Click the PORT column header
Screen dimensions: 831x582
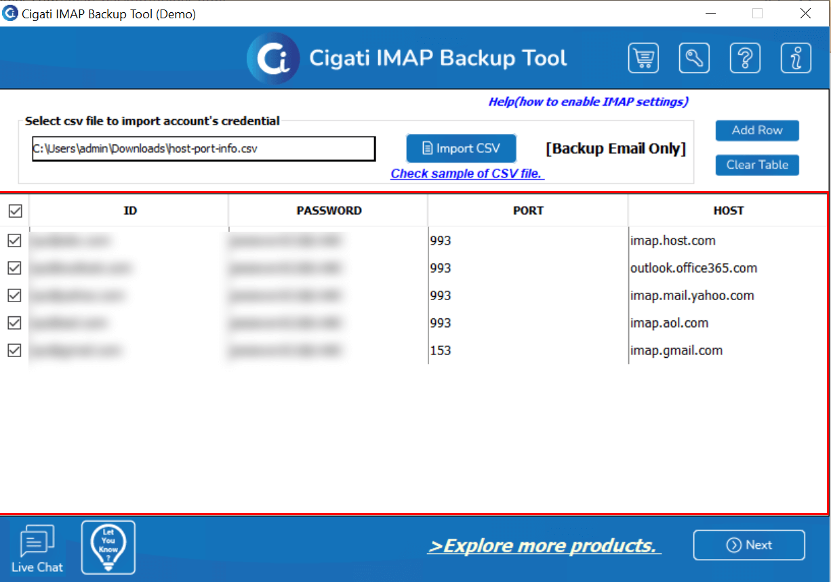(x=528, y=211)
